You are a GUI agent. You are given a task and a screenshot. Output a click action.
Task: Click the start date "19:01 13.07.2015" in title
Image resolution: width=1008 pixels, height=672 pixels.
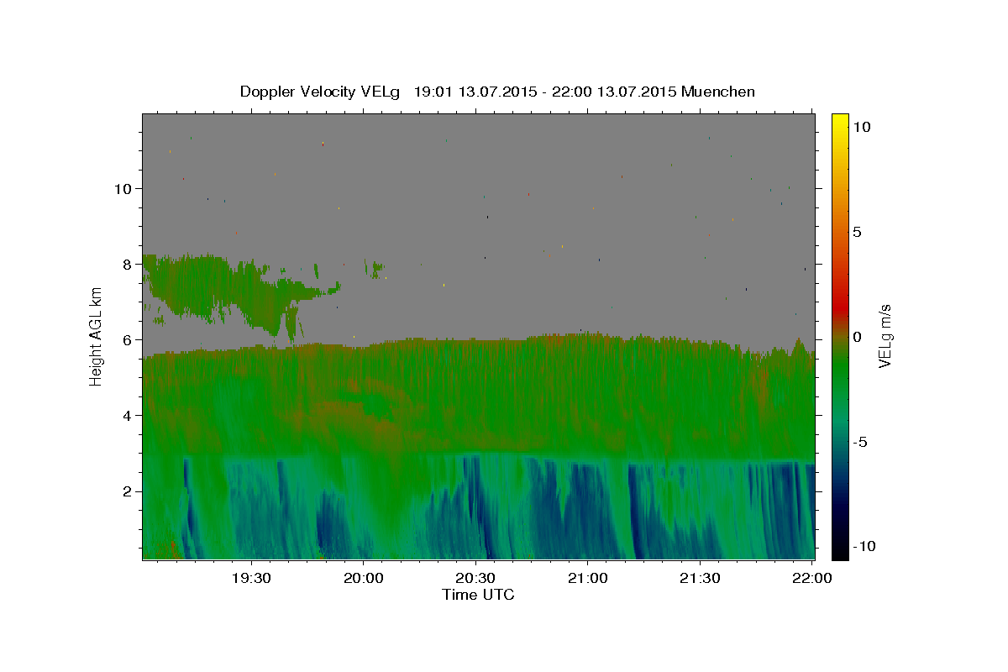(474, 92)
